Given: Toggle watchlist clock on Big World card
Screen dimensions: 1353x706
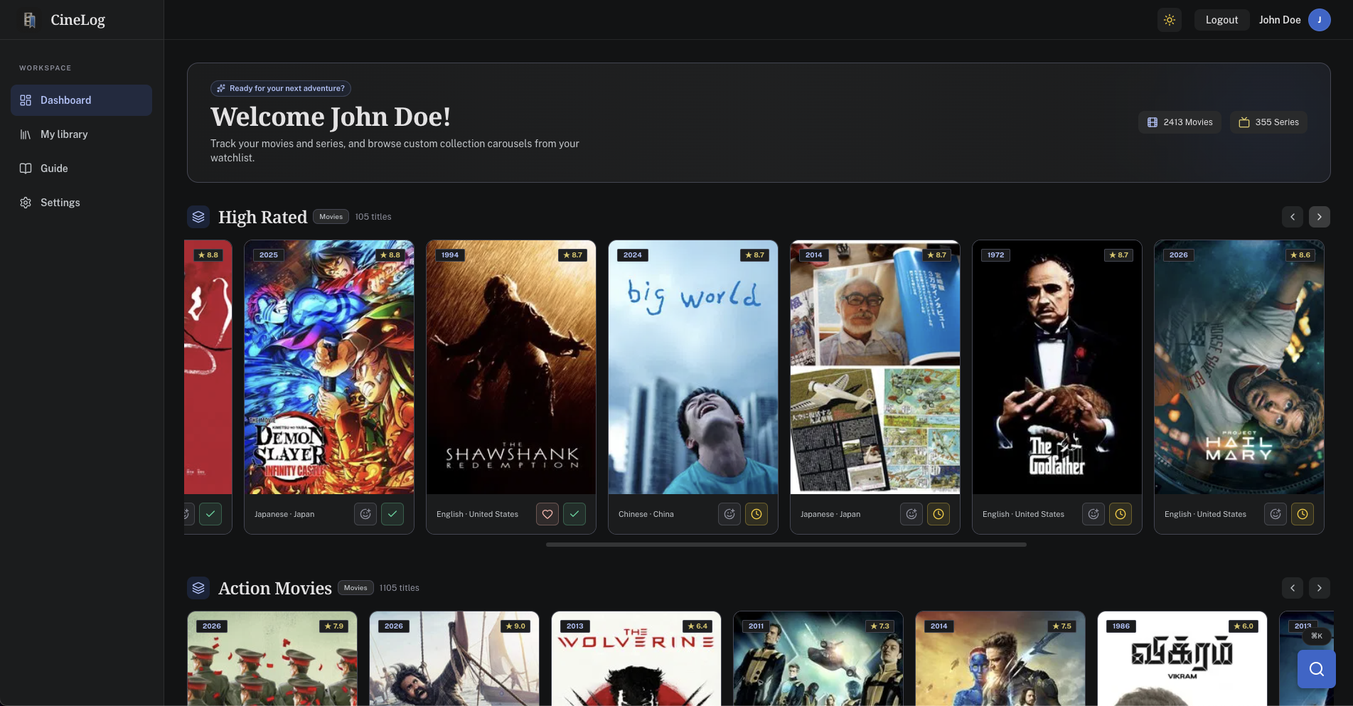Looking at the screenshot, I should coord(756,514).
